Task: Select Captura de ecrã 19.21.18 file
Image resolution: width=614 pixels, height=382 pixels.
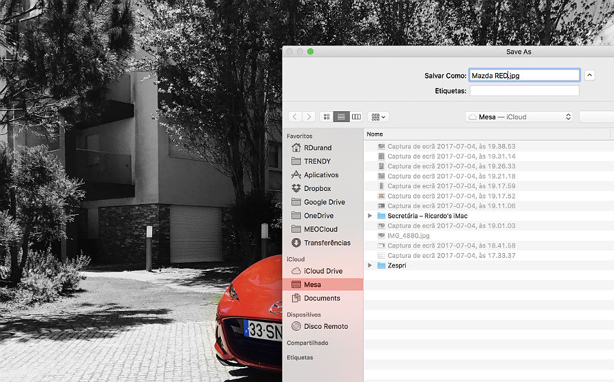Action: [x=488, y=176]
